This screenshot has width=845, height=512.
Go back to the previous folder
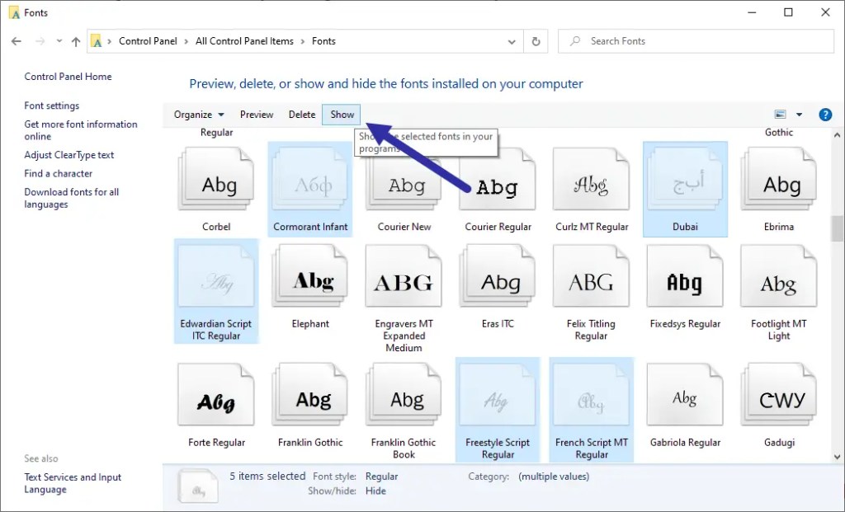17,41
